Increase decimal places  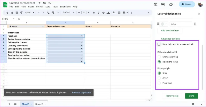(x=53, y=12)
